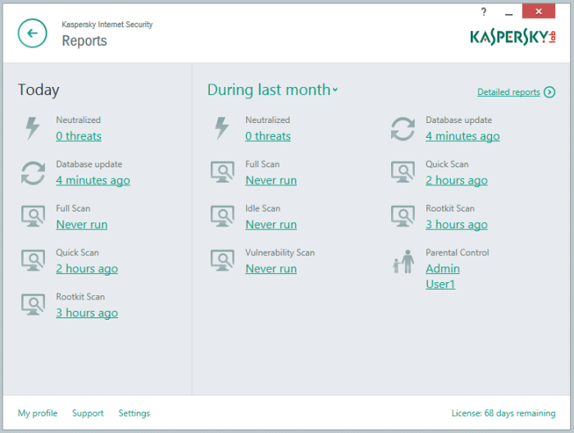Open the During last month dropdown
The image size is (574, 433).
click(x=272, y=90)
